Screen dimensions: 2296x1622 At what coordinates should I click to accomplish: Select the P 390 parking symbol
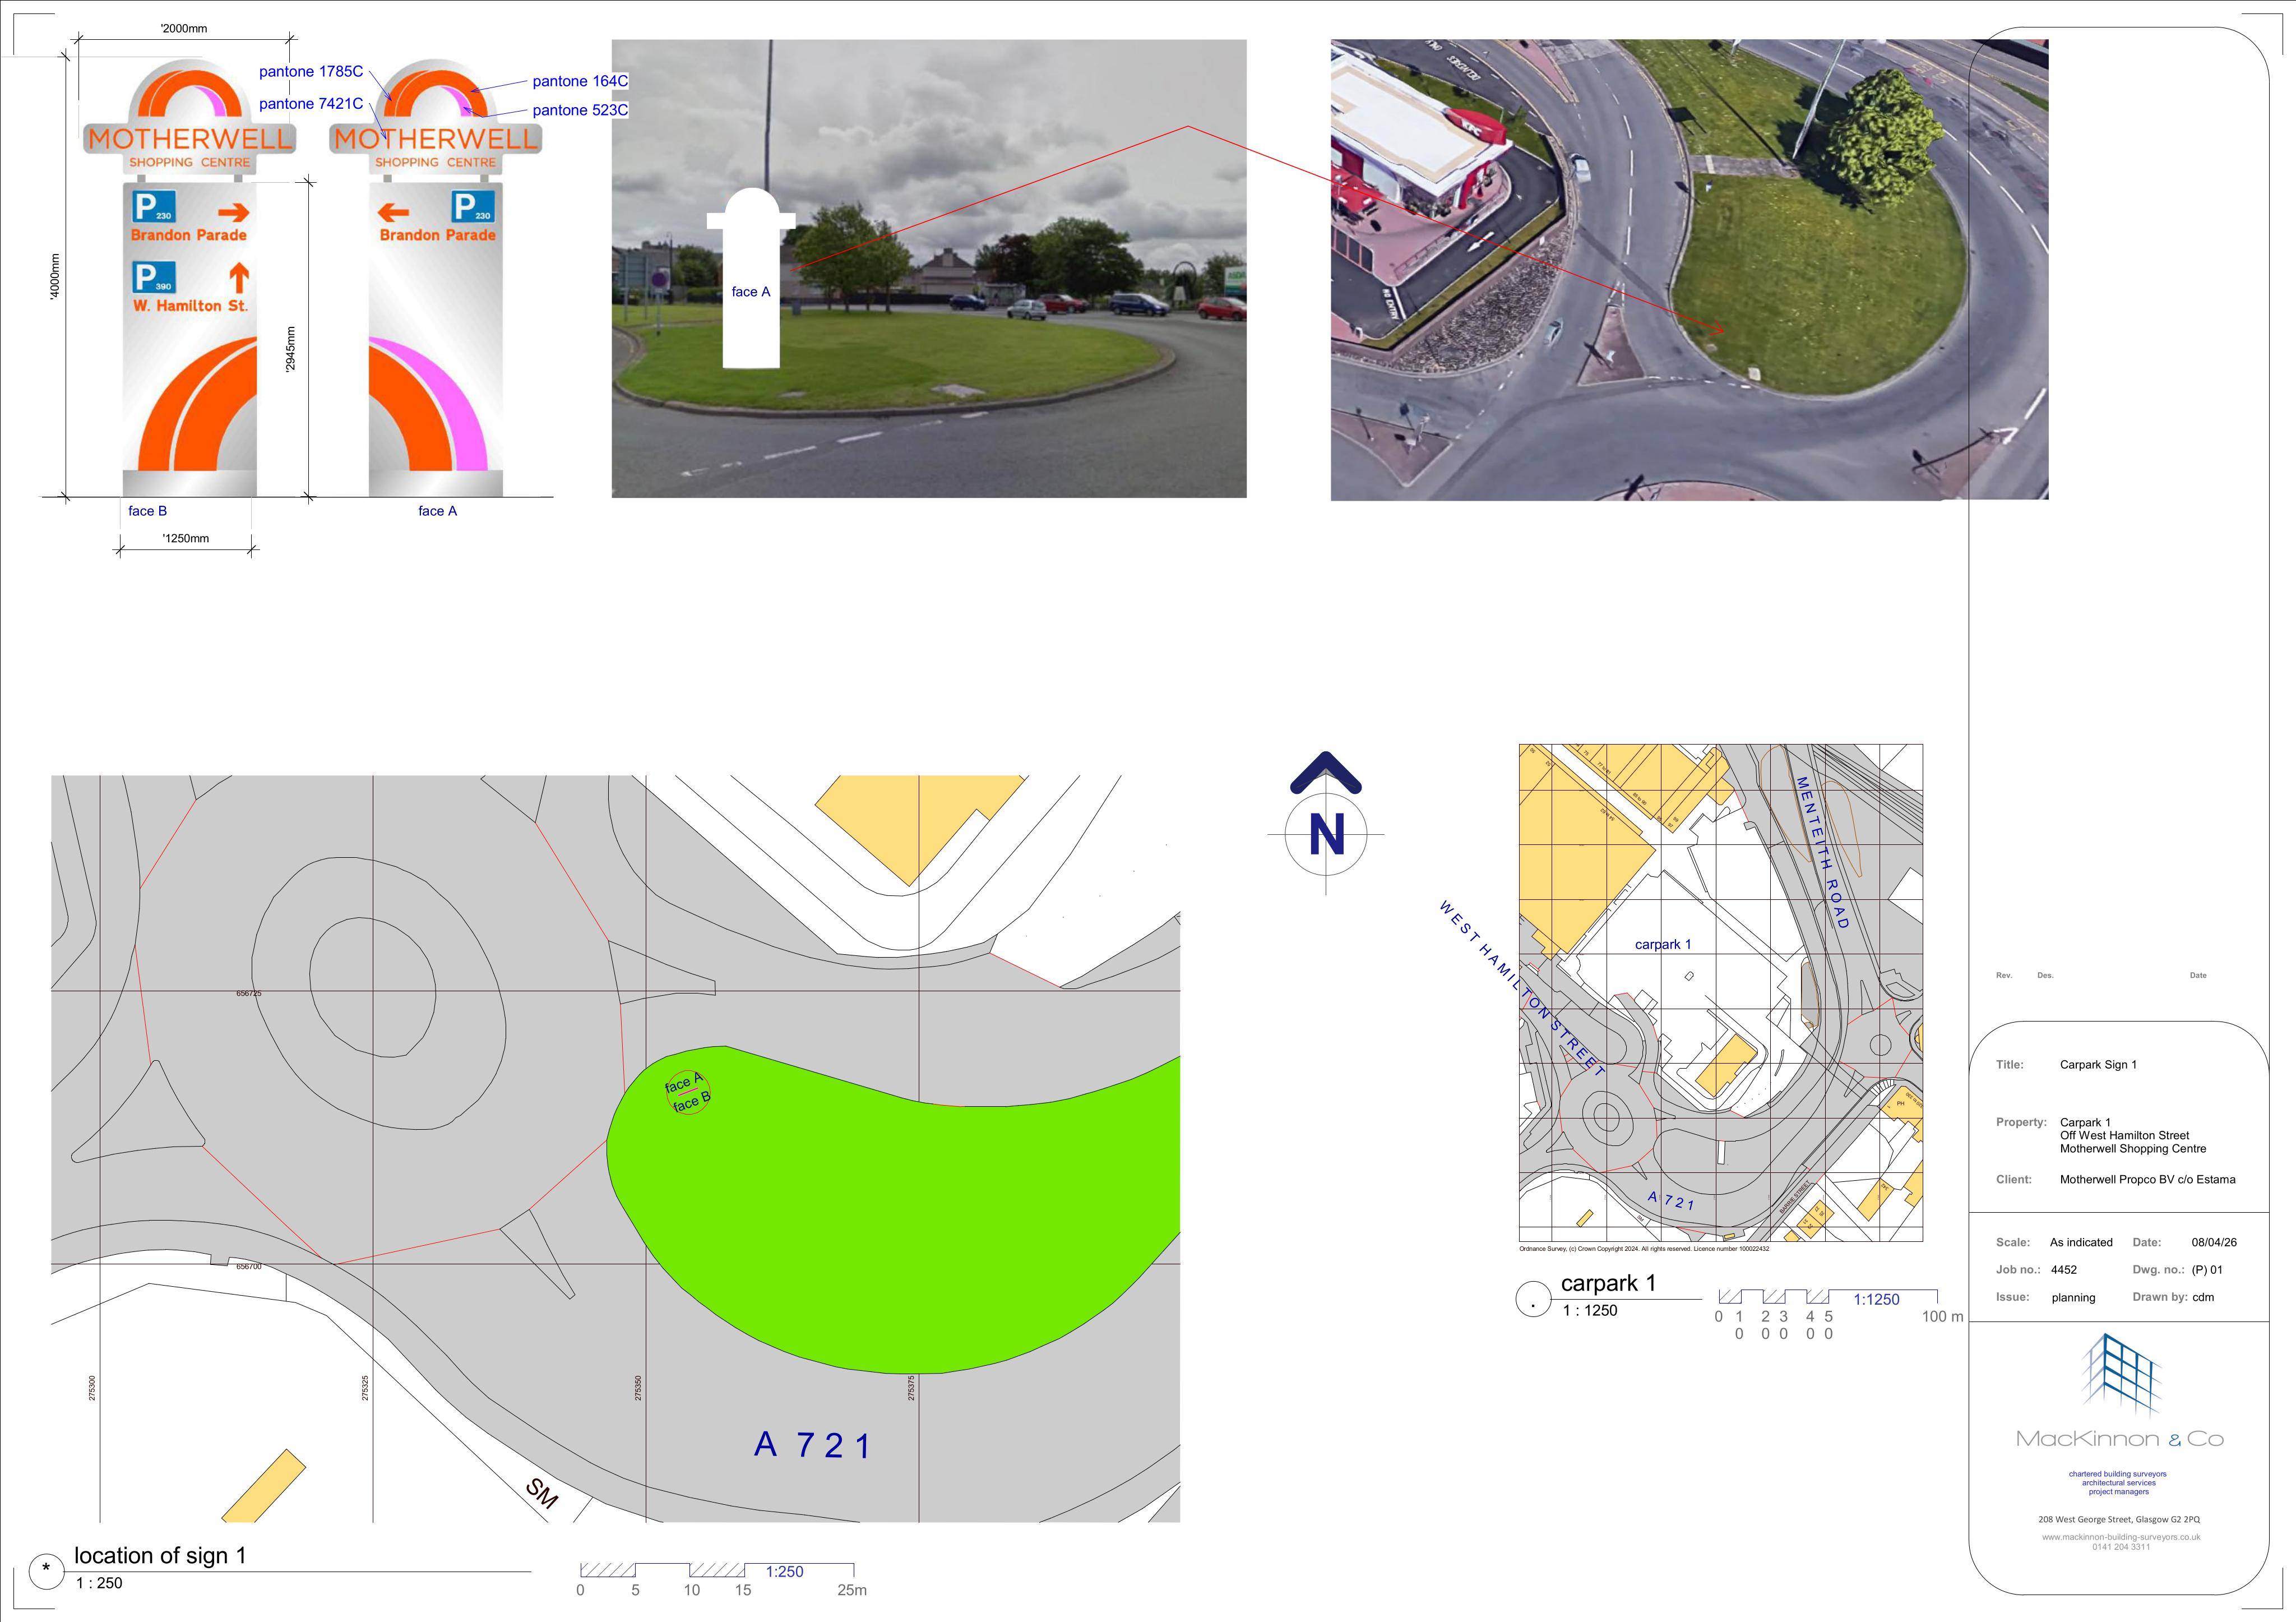154,278
